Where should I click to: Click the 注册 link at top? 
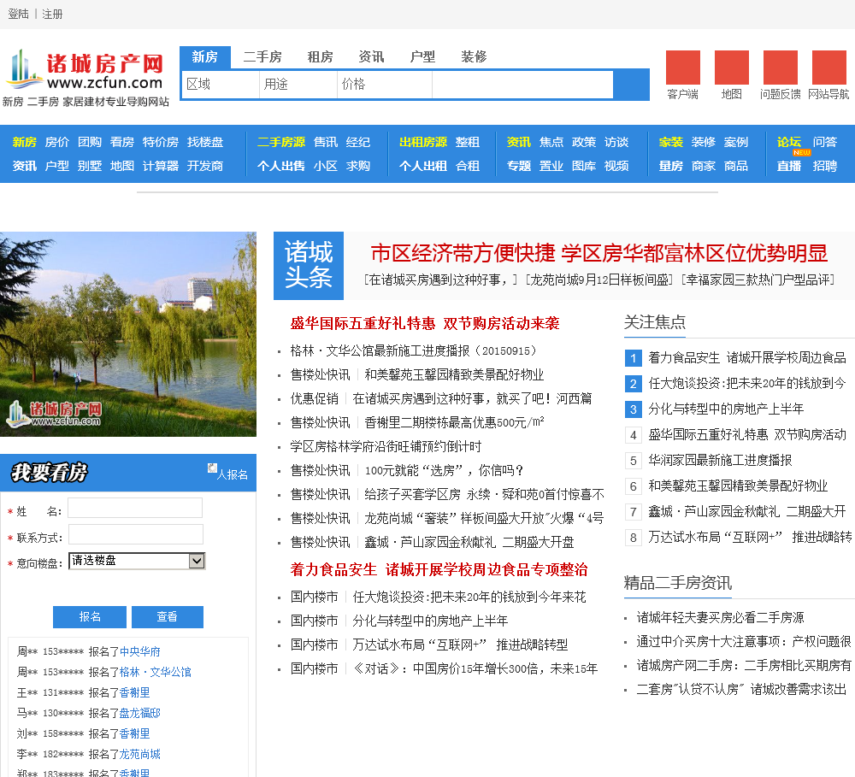(x=52, y=15)
